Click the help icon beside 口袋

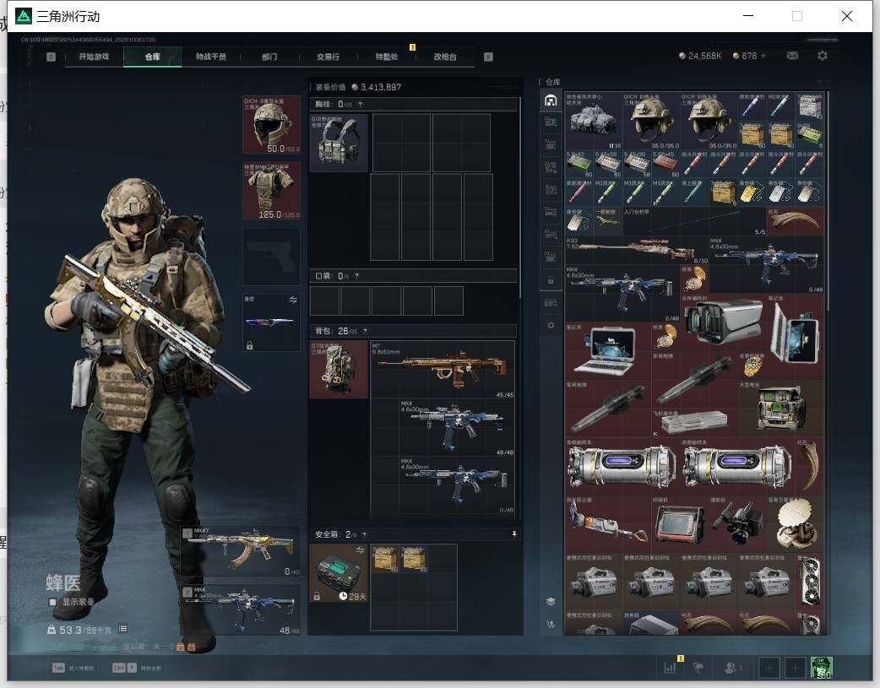click(356, 276)
